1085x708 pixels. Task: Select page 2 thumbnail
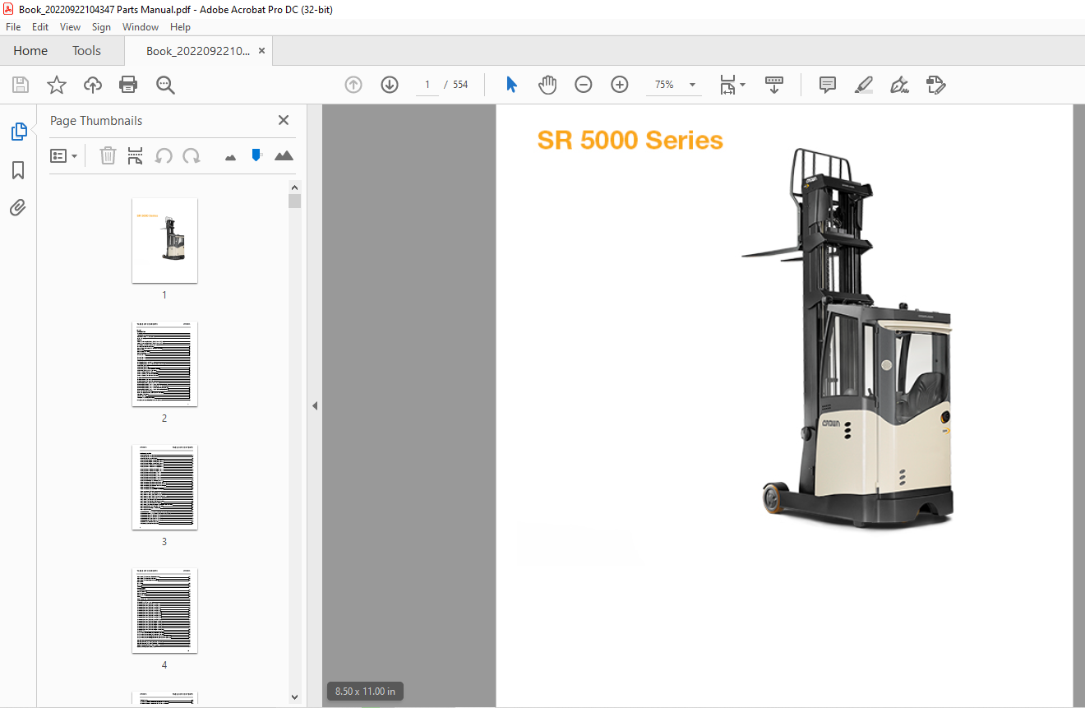(x=164, y=363)
